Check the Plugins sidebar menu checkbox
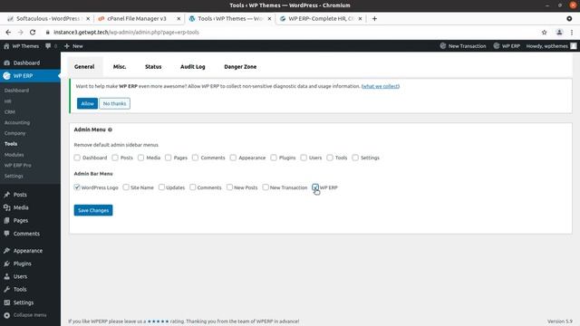Image resolution: width=580 pixels, height=326 pixels. coord(274,158)
